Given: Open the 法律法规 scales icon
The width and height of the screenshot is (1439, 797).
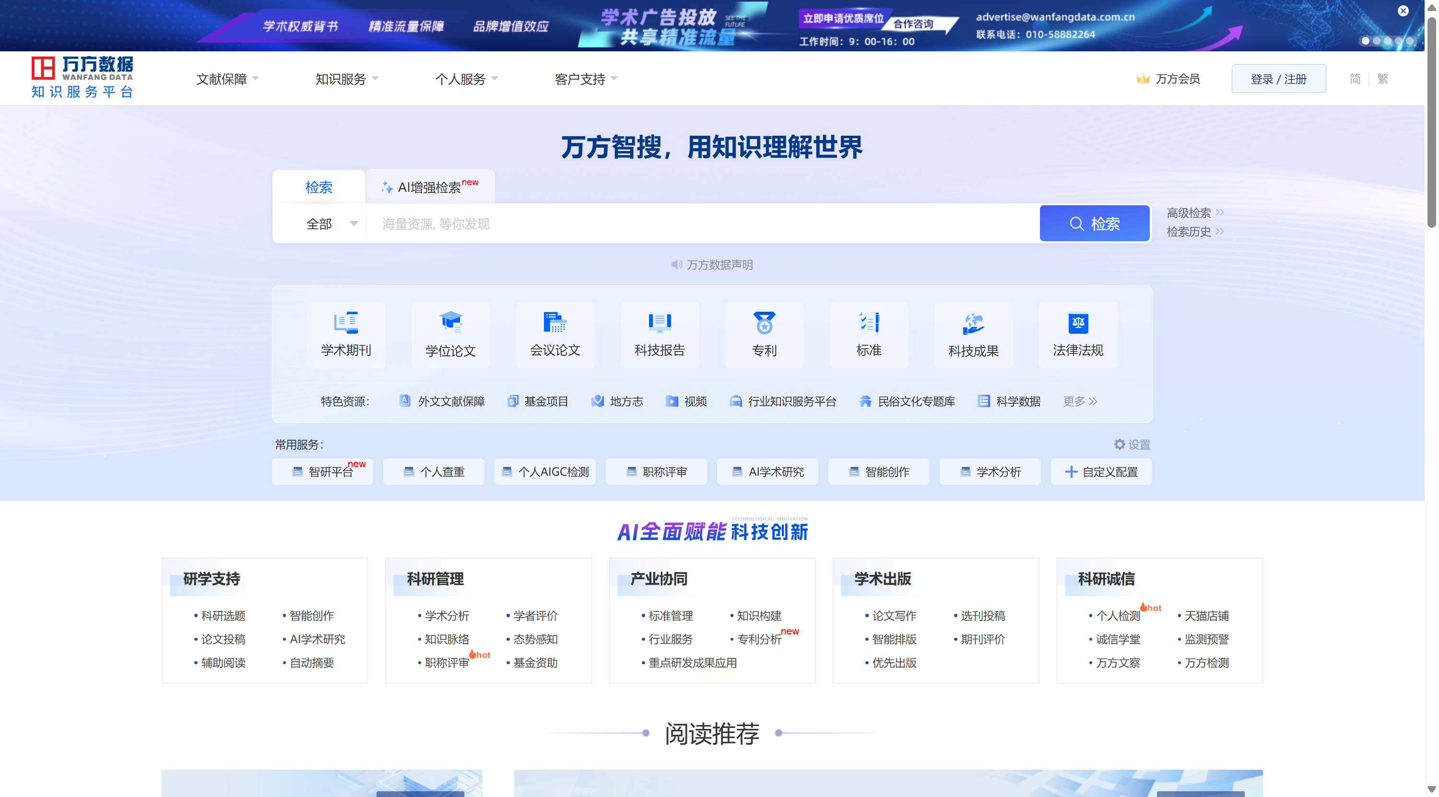Looking at the screenshot, I should click(x=1078, y=322).
